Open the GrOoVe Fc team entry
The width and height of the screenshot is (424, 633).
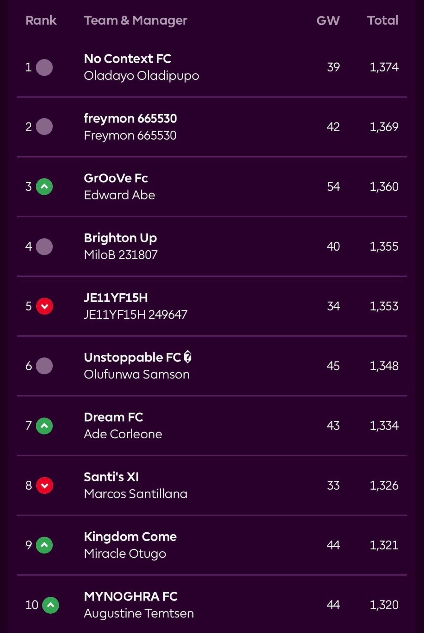pos(116,178)
